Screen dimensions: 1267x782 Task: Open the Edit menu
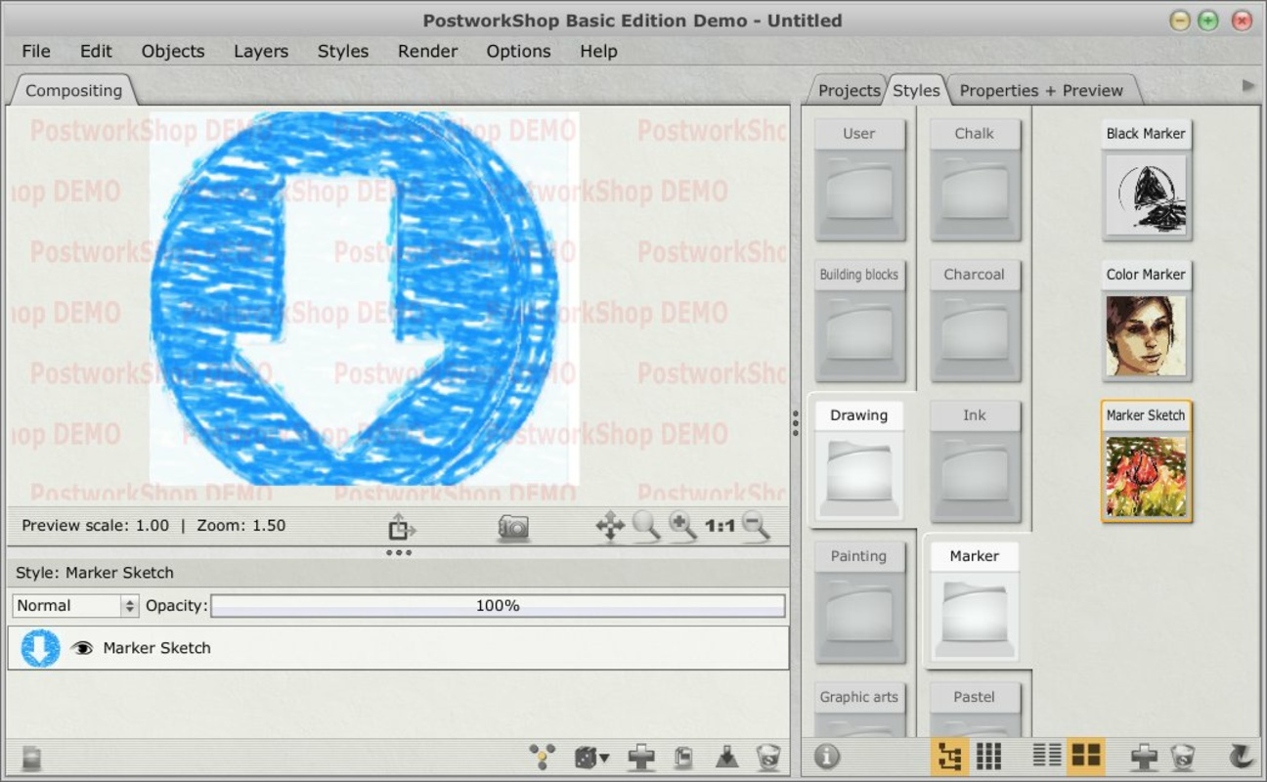point(96,51)
